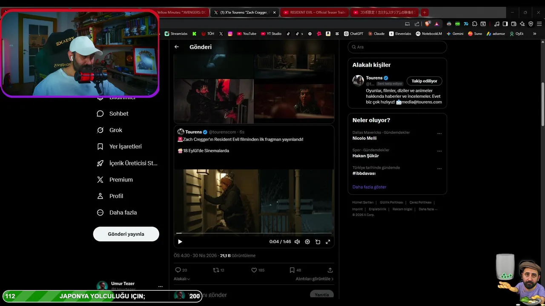Mute the video using the speaker icon
The image size is (545, 306).
pyautogui.click(x=297, y=242)
